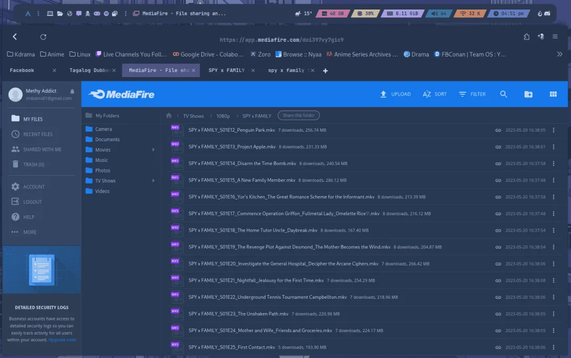571x358 pixels.
Task: Click the Upgrade now! link
Action: point(62,340)
